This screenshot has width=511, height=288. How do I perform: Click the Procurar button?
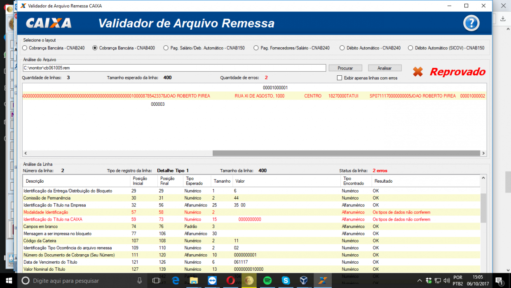[x=345, y=68]
